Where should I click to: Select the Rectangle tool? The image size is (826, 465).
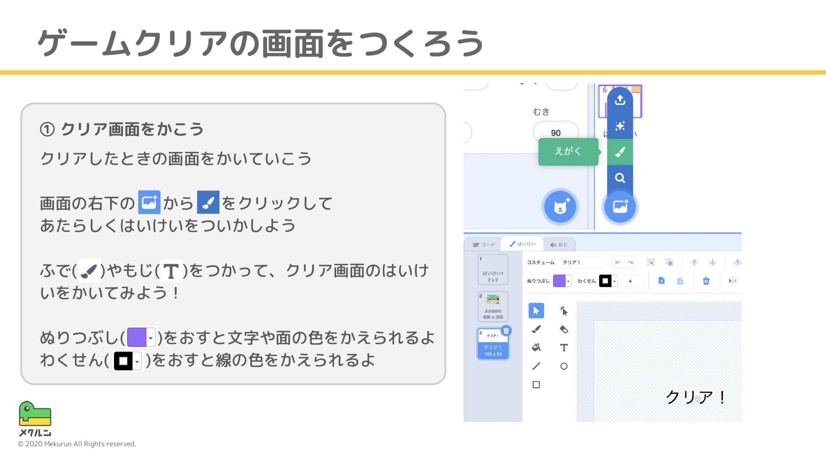coord(536,385)
